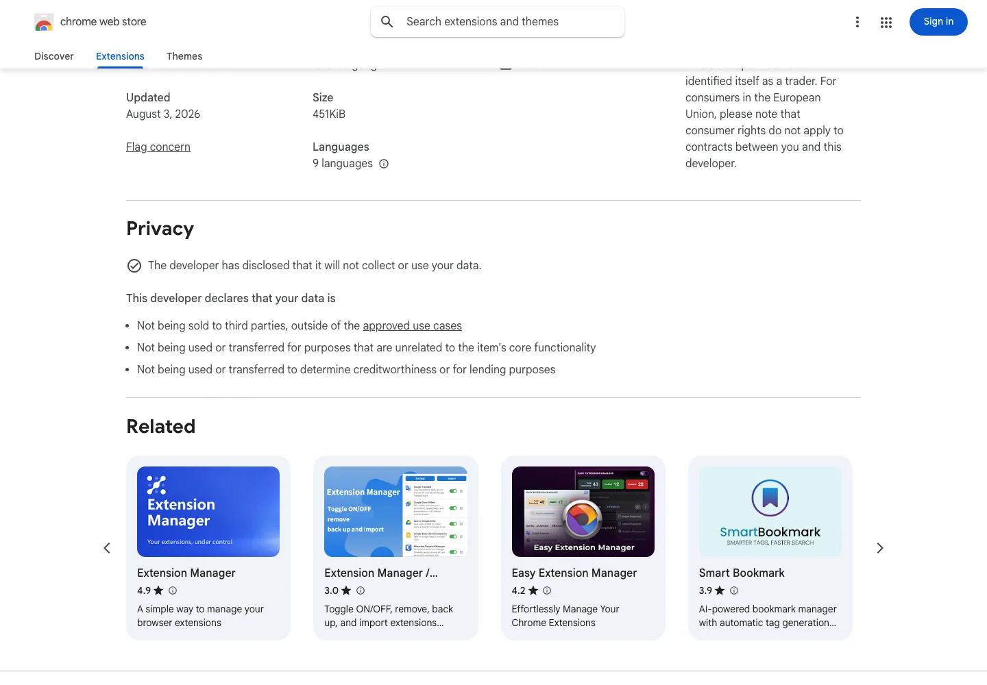Open the three-dot more options menu
987x685 pixels.
(x=857, y=22)
